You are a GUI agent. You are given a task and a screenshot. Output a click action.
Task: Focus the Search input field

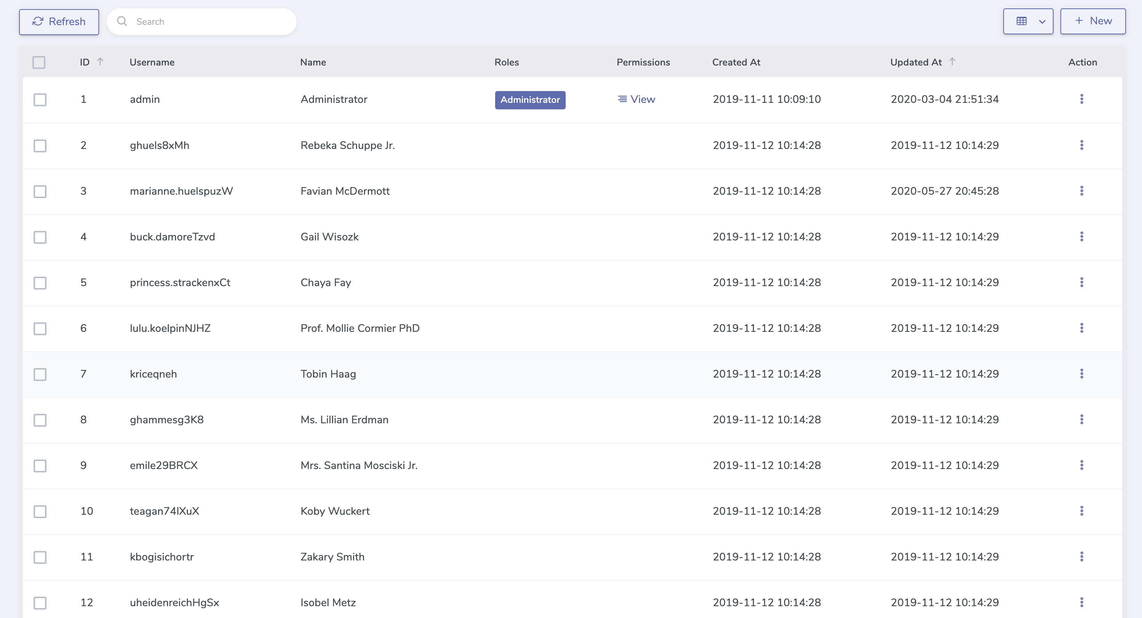pos(202,22)
